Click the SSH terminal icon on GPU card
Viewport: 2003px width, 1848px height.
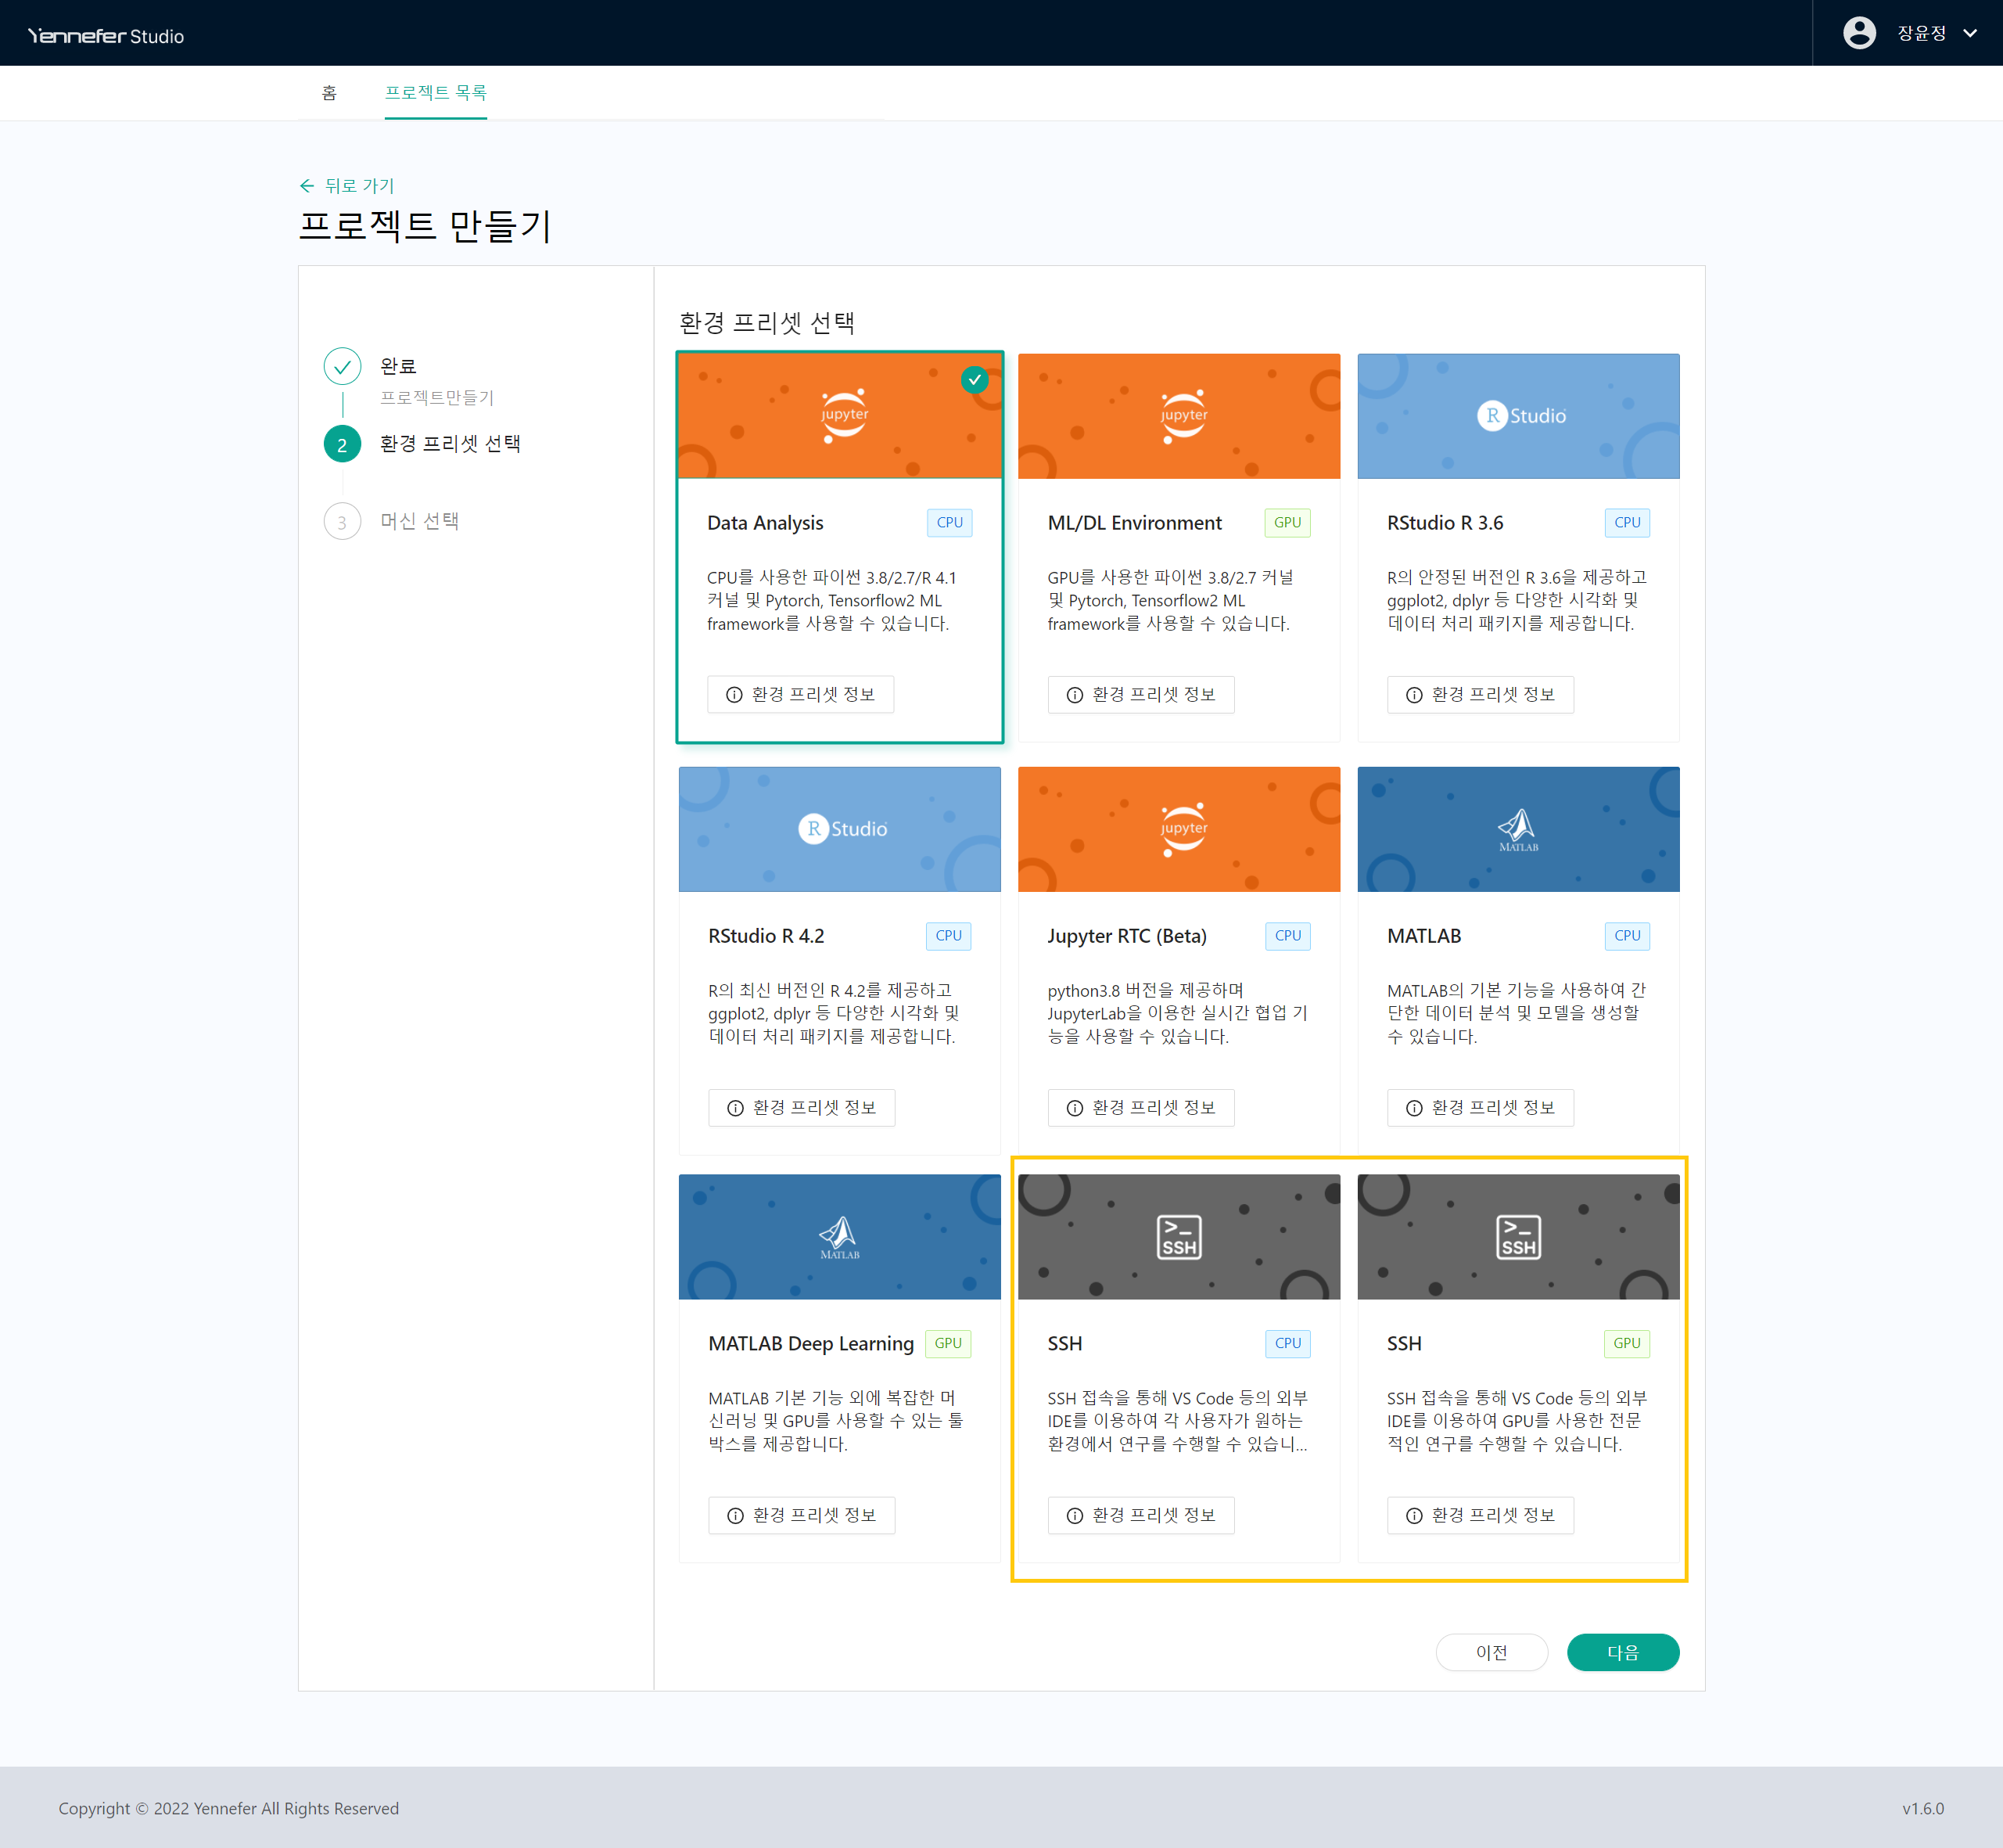pos(1517,1237)
